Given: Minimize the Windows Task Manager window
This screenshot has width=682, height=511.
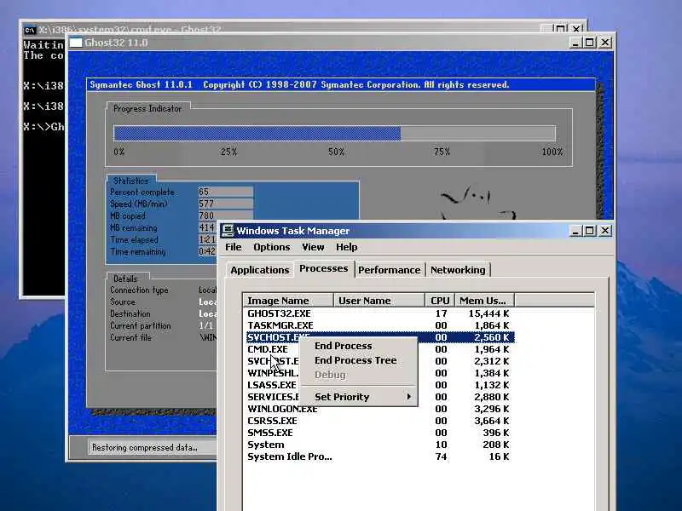Looking at the screenshot, I should pyautogui.click(x=575, y=231).
